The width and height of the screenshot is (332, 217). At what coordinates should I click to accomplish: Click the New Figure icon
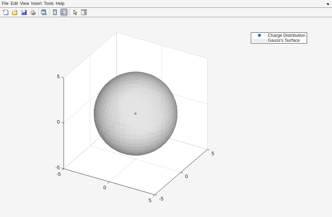pos(6,12)
